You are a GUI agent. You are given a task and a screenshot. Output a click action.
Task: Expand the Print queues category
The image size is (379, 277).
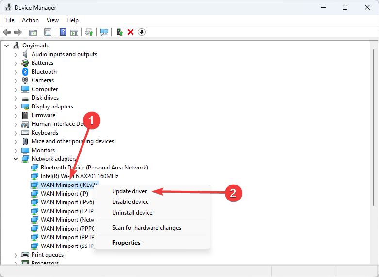tap(16, 255)
